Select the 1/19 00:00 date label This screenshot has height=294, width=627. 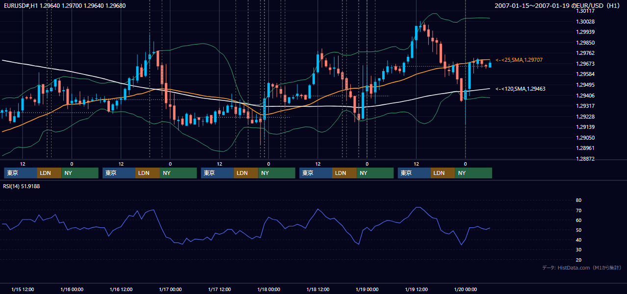pyautogui.click(x=367, y=290)
